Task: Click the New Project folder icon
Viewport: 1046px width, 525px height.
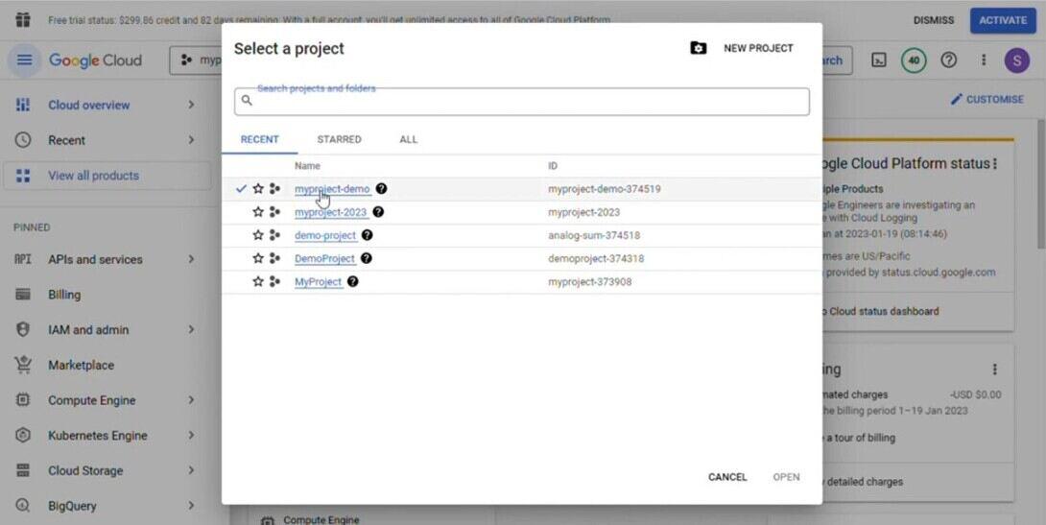Action: [699, 48]
